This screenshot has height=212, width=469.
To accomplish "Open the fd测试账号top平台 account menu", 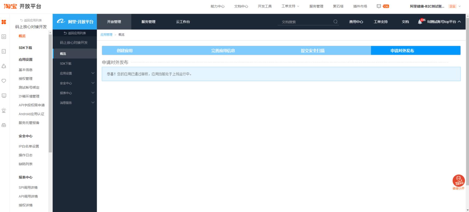I will pyautogui.click(x=443, y=22).
